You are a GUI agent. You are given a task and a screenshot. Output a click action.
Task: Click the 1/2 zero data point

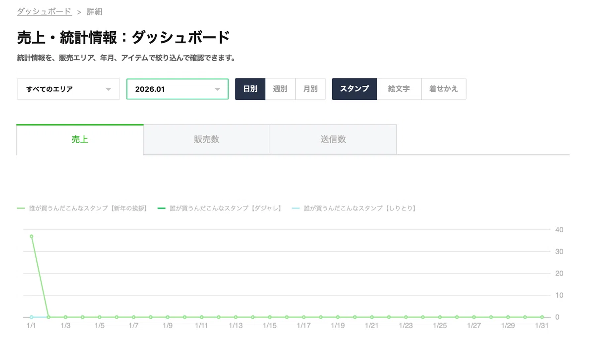coord(48,317)
